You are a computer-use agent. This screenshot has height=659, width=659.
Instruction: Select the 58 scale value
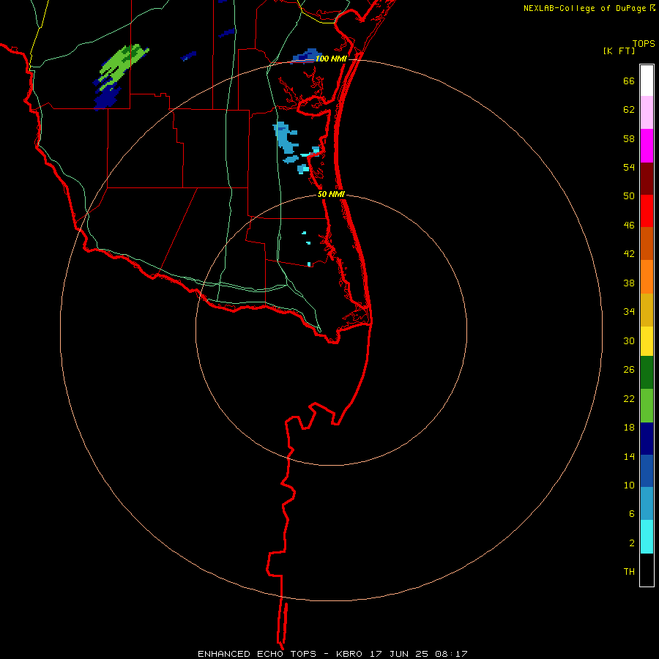pos(629,138)
